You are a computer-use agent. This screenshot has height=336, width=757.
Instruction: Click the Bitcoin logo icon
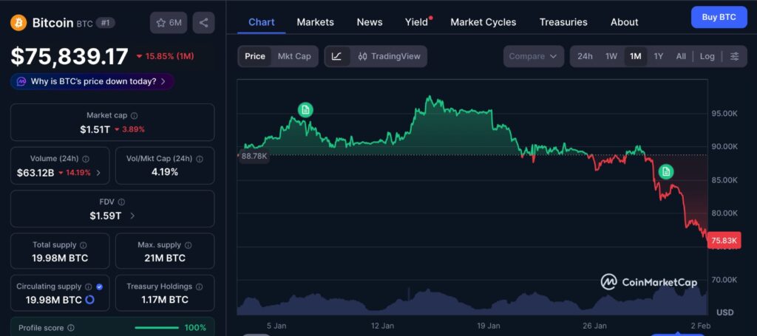(18, 23)
